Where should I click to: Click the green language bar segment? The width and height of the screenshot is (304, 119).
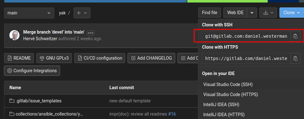(227, 1)
